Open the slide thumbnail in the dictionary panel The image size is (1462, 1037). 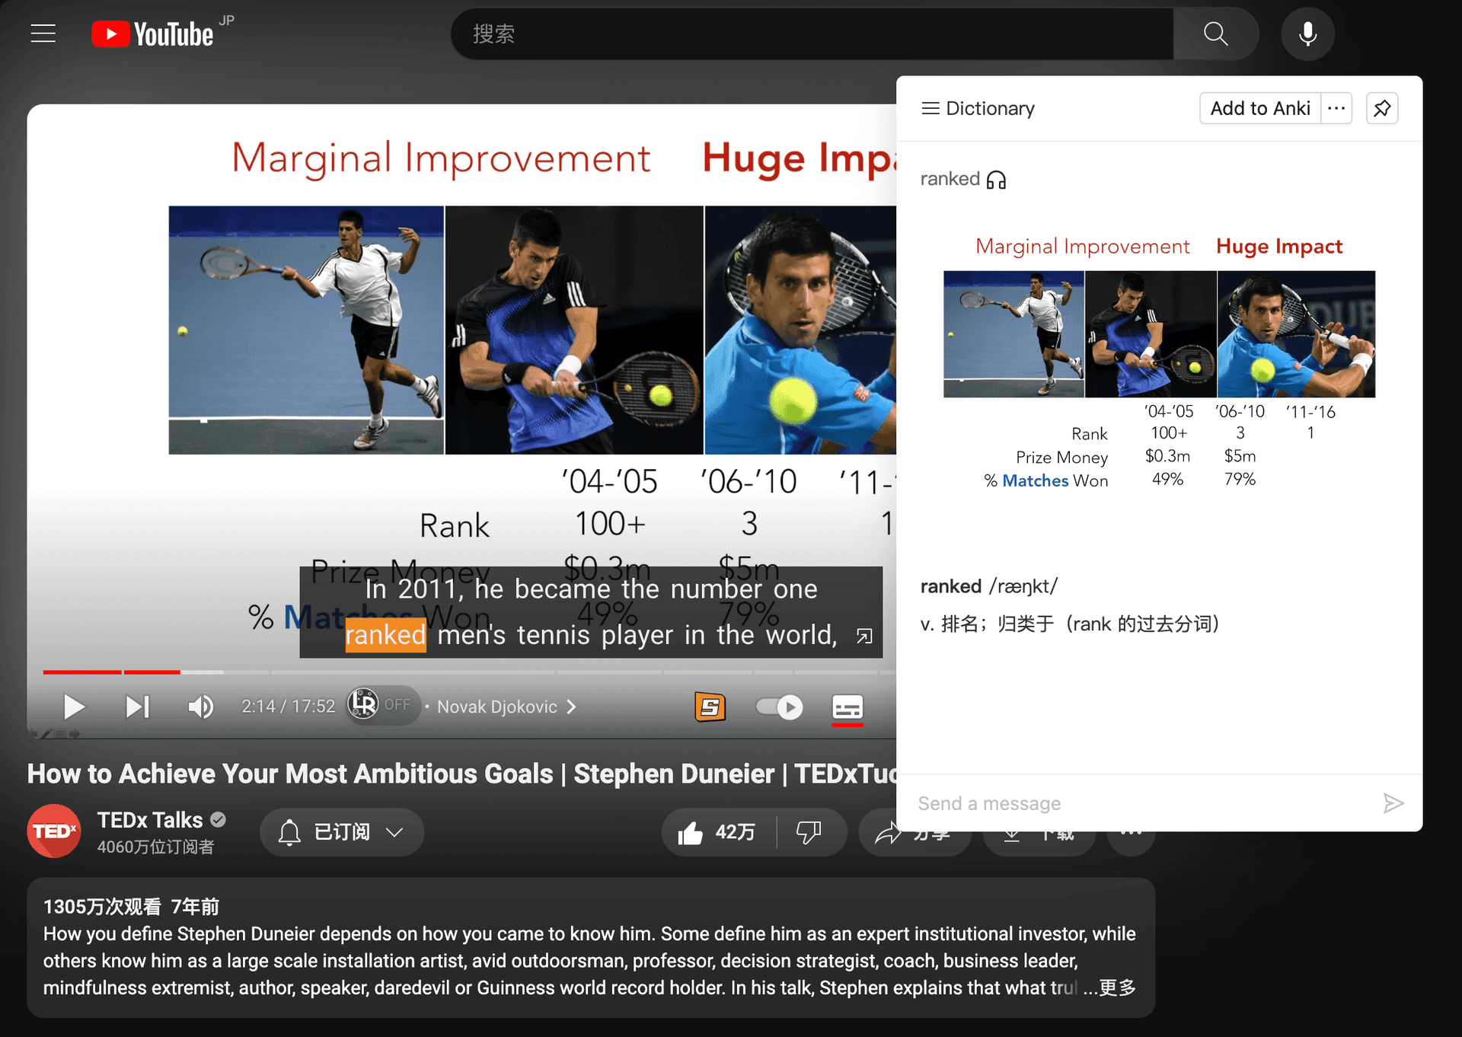click(1159, 363)
